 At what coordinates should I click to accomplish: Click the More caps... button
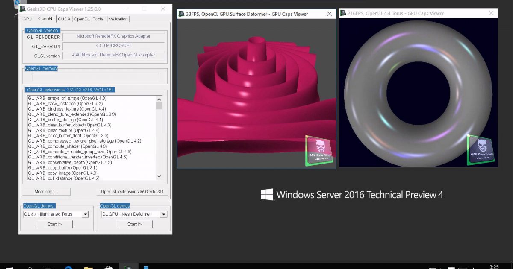(x=46, y=192)
